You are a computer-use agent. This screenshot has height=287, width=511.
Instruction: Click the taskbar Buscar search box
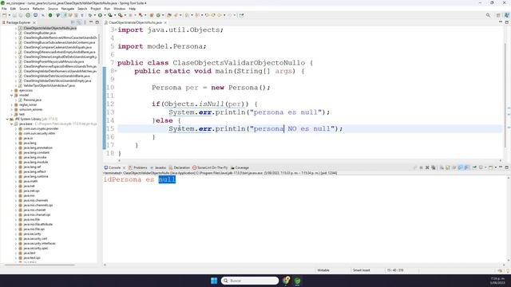tap(250, 281)
